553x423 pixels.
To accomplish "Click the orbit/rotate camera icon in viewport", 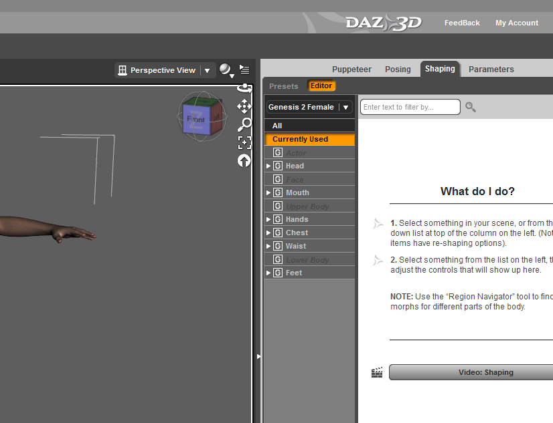I will coord(244,88).
